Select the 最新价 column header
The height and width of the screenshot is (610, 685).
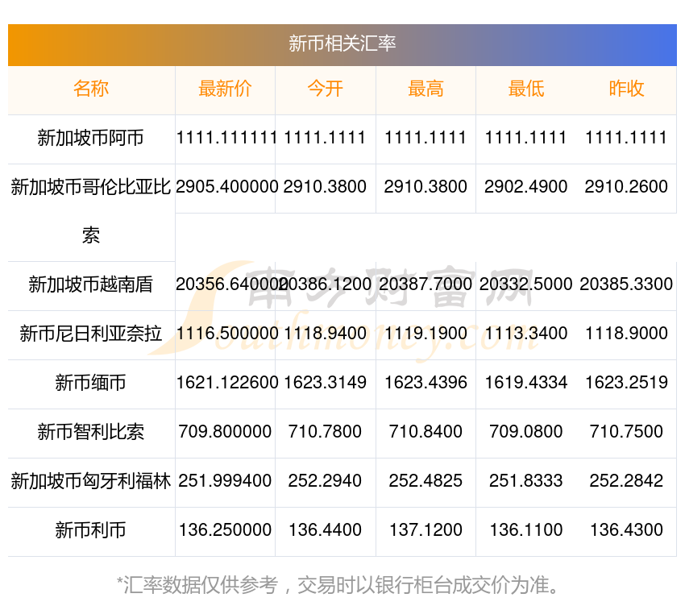click(225, 89)
